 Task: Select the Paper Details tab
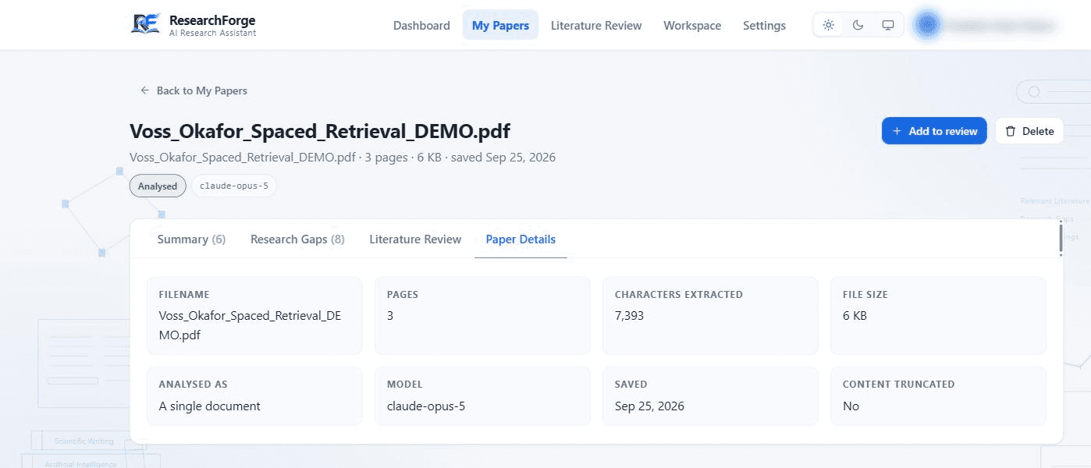coord(521,239)
